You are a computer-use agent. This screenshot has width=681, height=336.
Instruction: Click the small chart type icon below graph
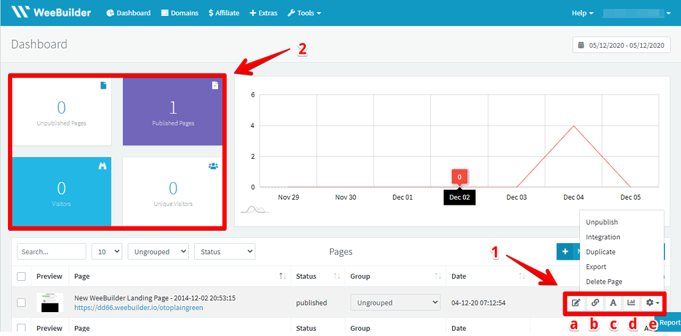[254, 209]
